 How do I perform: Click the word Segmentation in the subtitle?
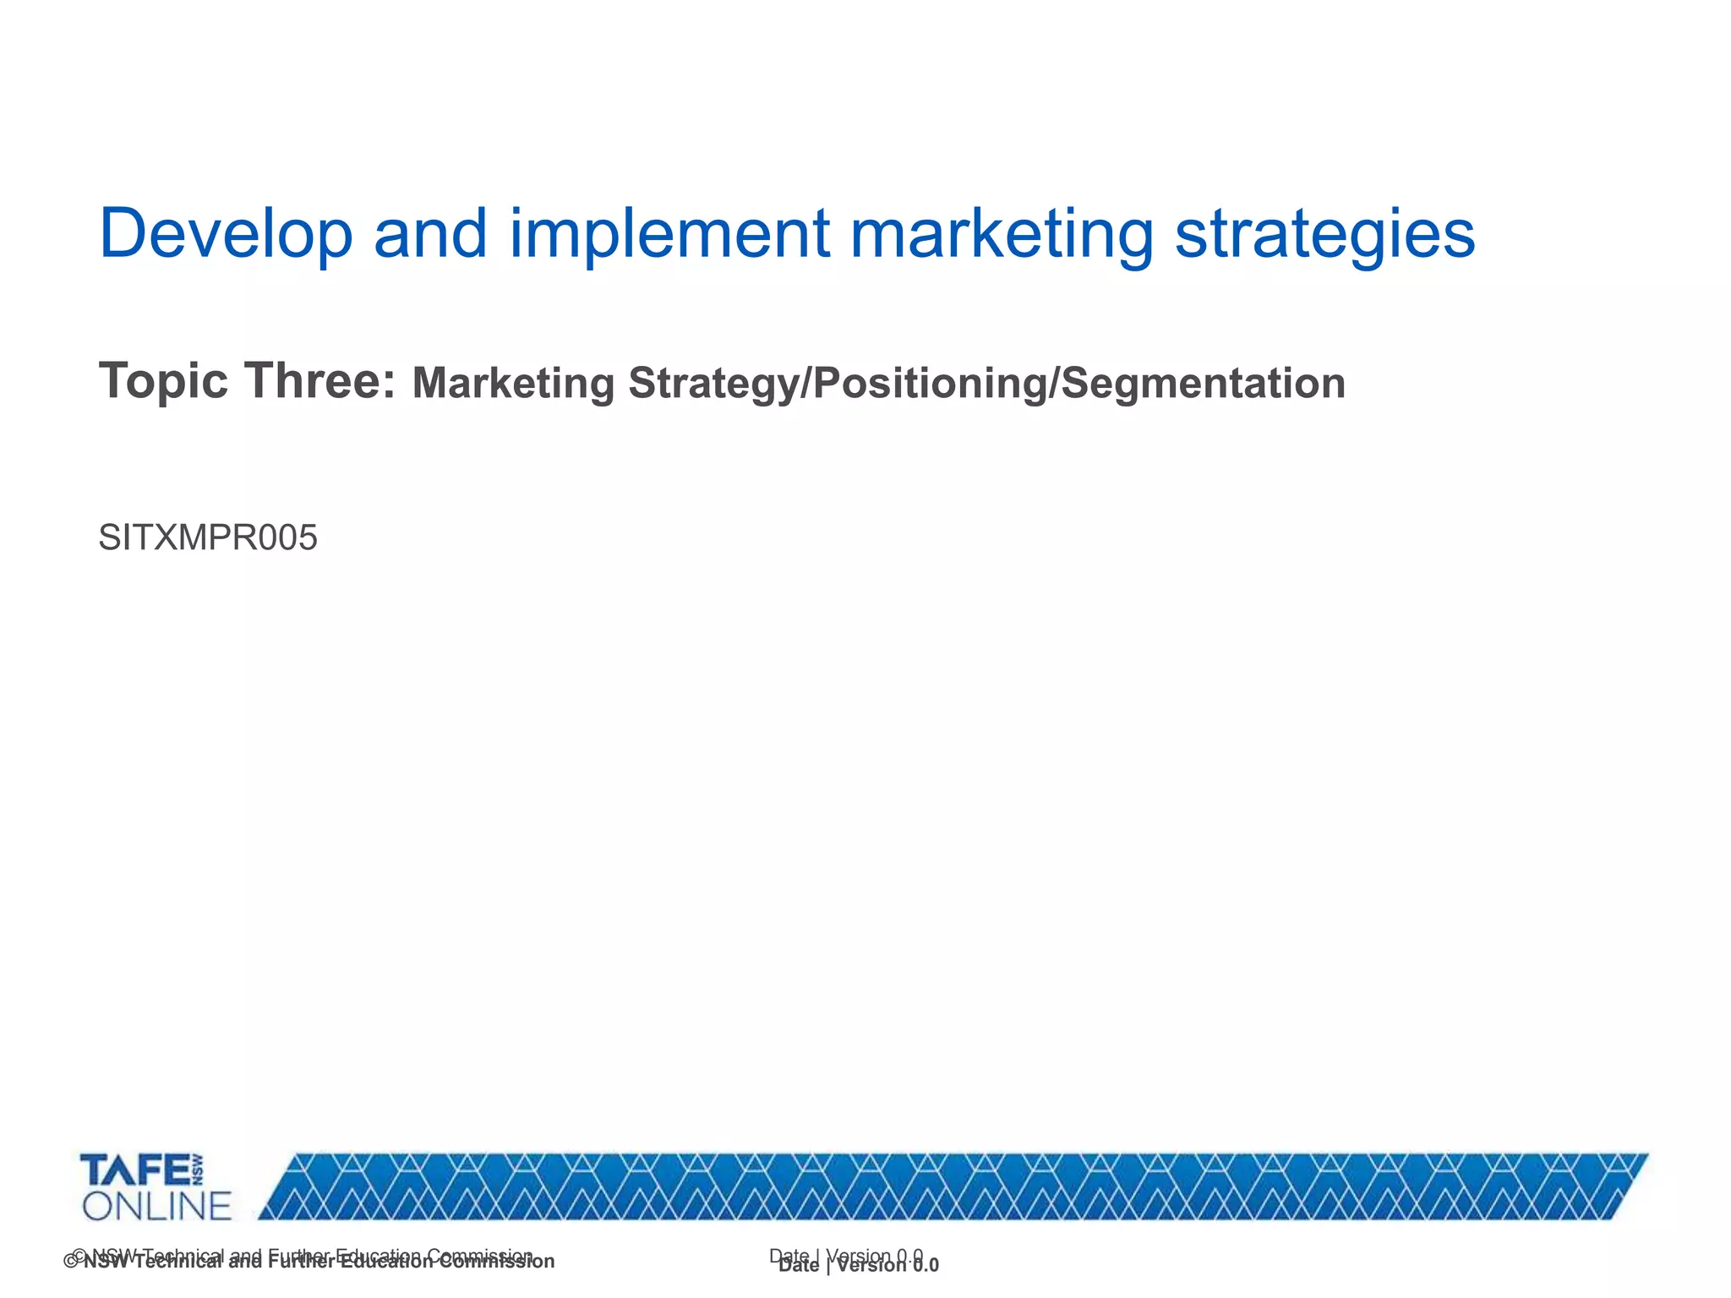[1203, 383]
